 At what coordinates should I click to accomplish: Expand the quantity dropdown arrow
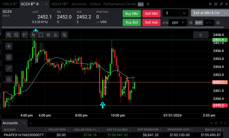tap(184, 13)
